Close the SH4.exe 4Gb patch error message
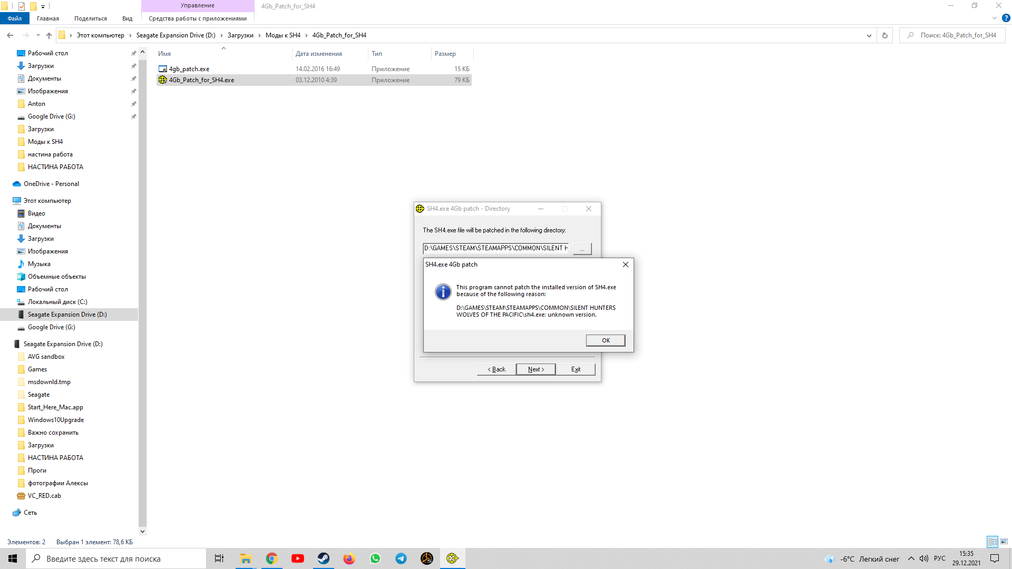The width and height of the screenshot is (1012, 569). (x=625, y=264)
